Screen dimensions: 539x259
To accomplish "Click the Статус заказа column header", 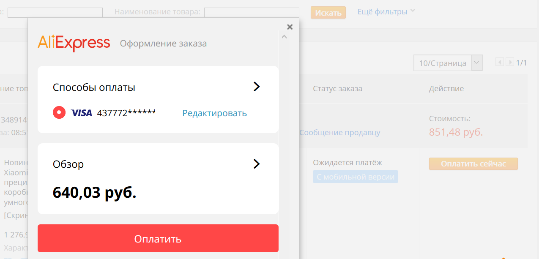I will pos(337,89).
